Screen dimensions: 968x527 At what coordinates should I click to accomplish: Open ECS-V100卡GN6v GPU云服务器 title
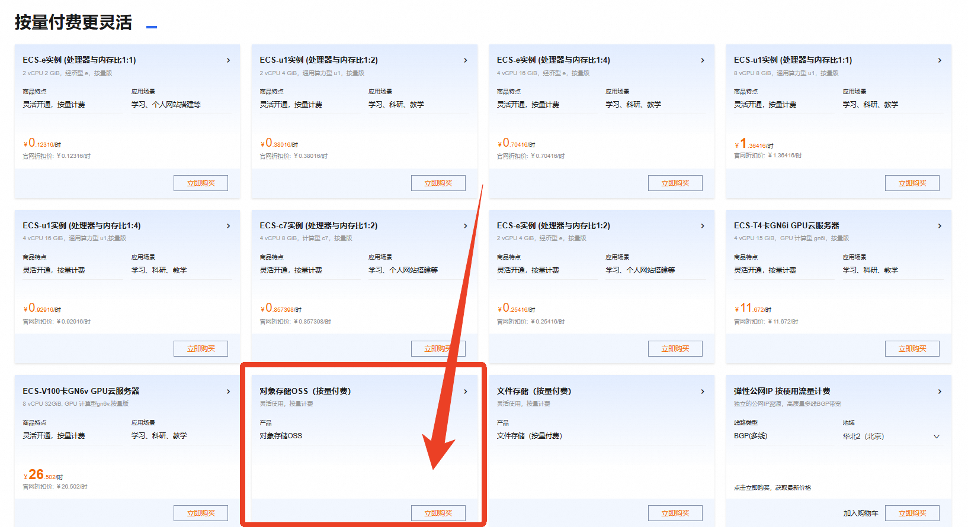(x=81, y=392)
